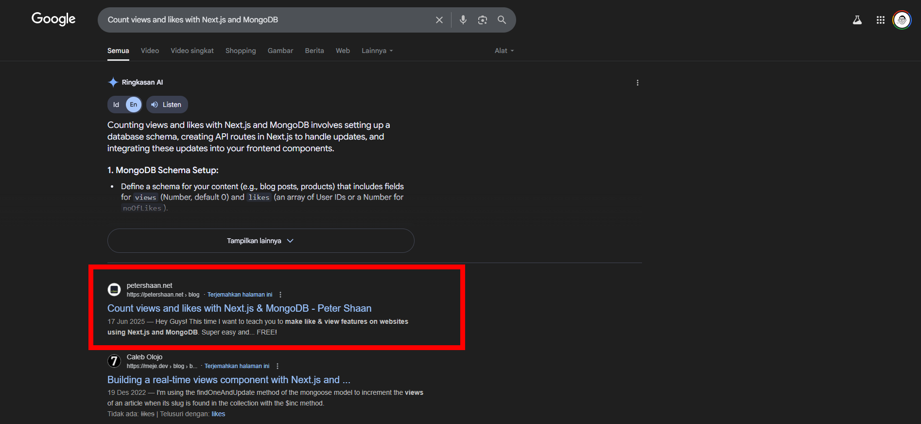Switch to the Web tab

pos(343,51)
